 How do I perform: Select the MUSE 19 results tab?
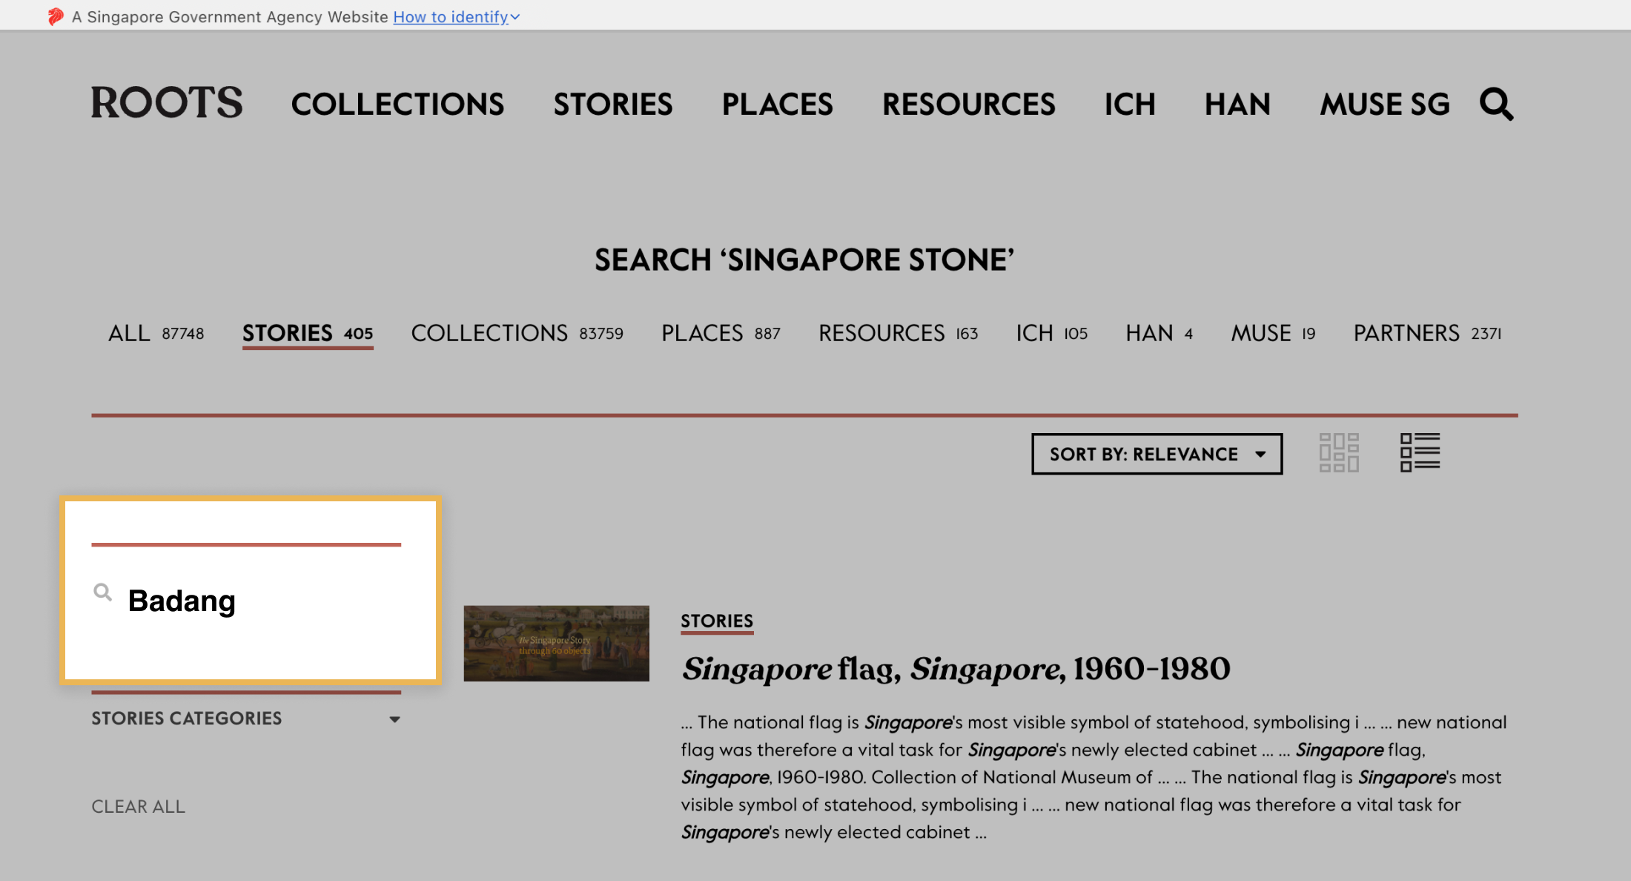tap(1274, 333)
